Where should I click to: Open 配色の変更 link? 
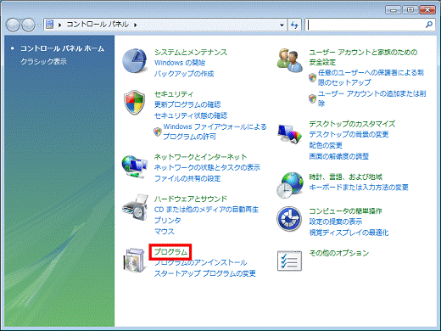[x=326, y=145]
